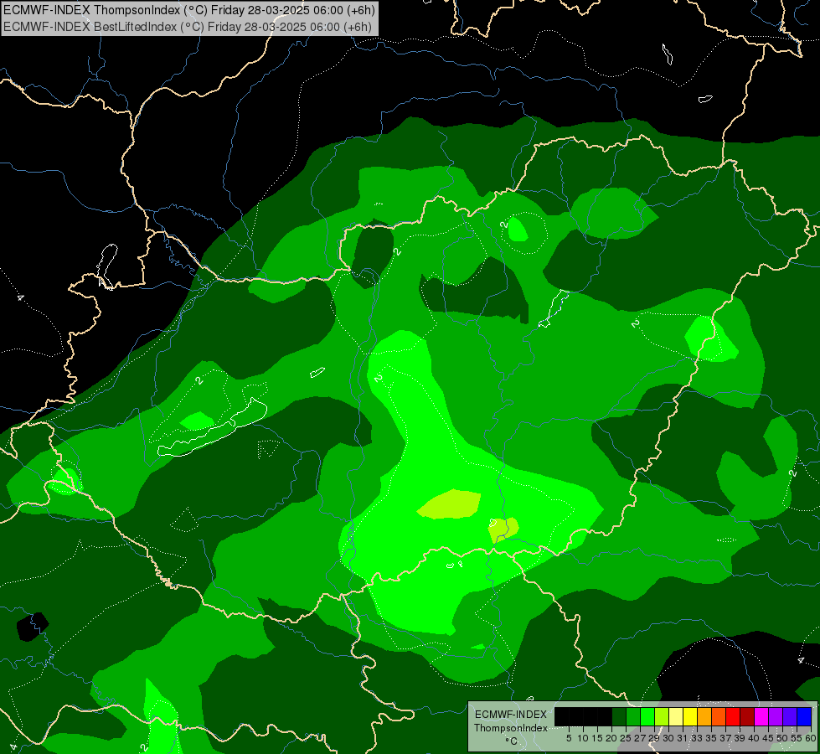The width and height of the screenshot is (820, 754).
Task: Click legend scale value "30"
Action: point(668,738)
